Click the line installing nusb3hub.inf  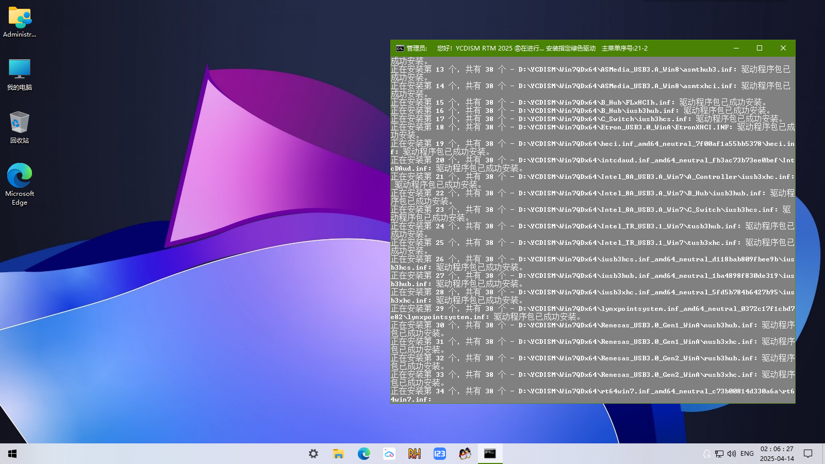click(x=593, y=329)
